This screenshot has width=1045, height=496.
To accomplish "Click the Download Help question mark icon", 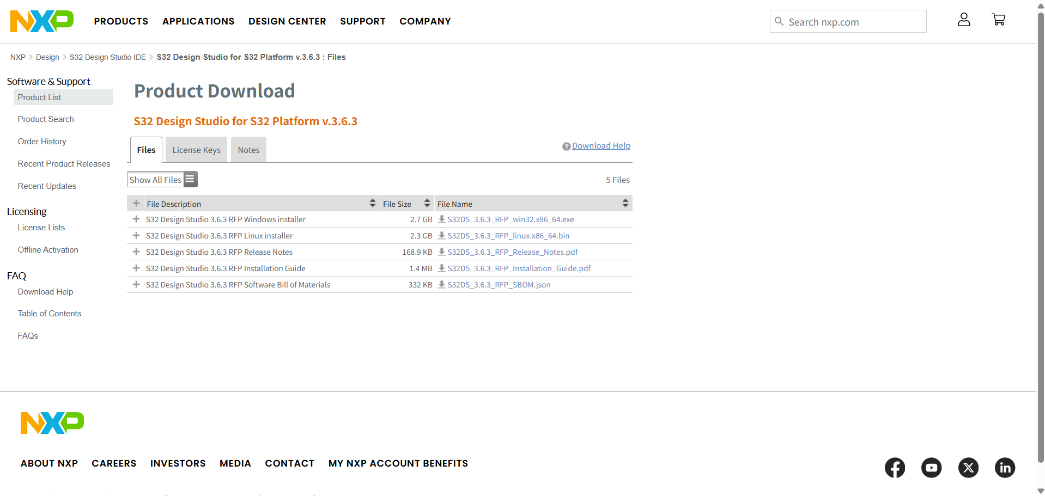I will tap(566, 146).
